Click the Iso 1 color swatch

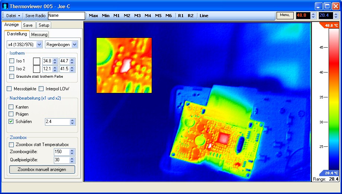point(36,61)
